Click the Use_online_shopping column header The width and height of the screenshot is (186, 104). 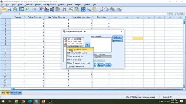(81, 17)
